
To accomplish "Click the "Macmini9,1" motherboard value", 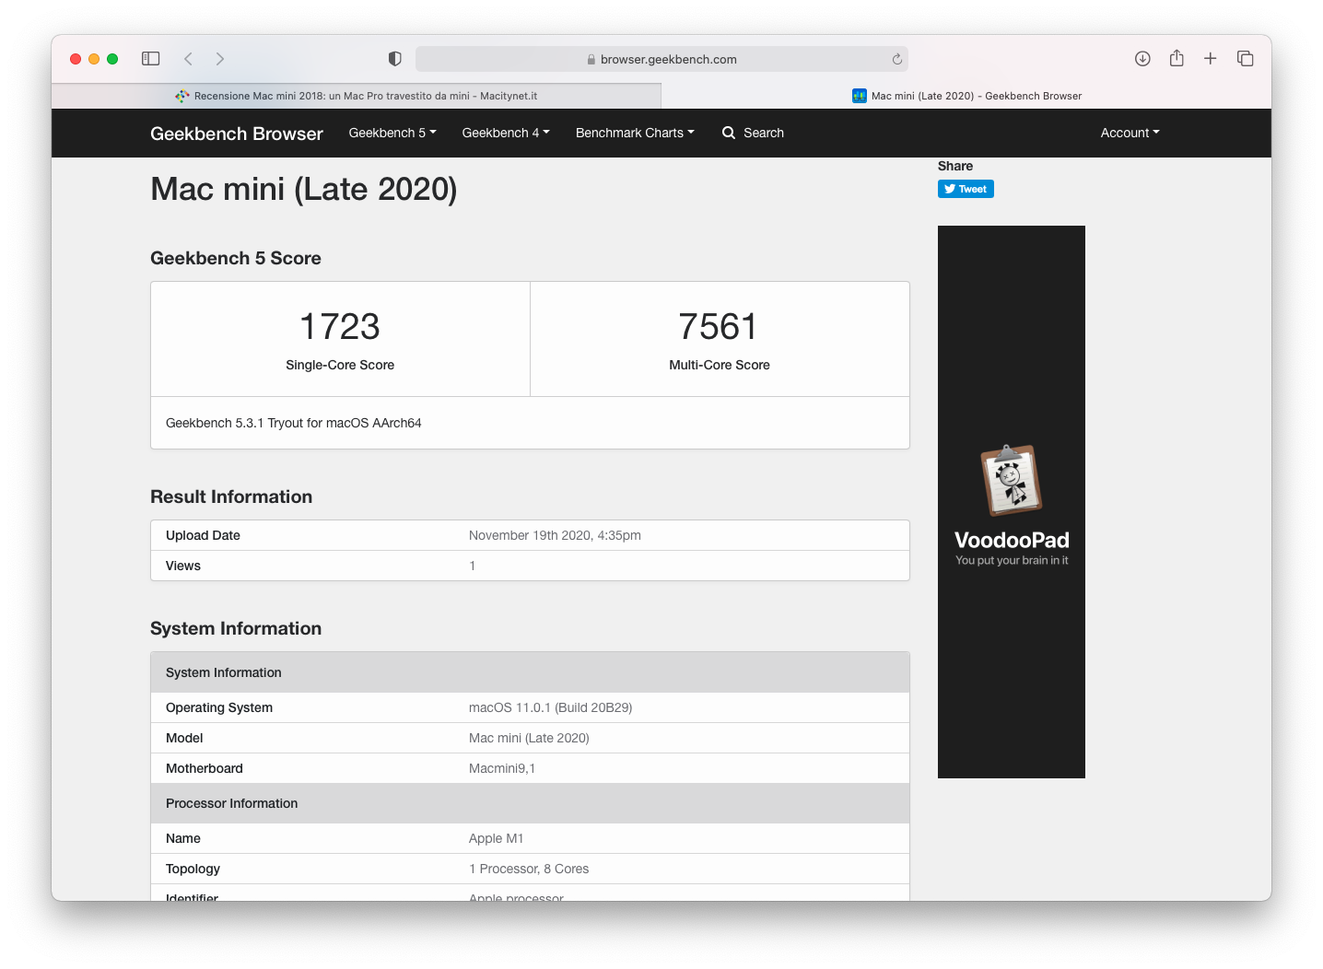I will [502, 768].
